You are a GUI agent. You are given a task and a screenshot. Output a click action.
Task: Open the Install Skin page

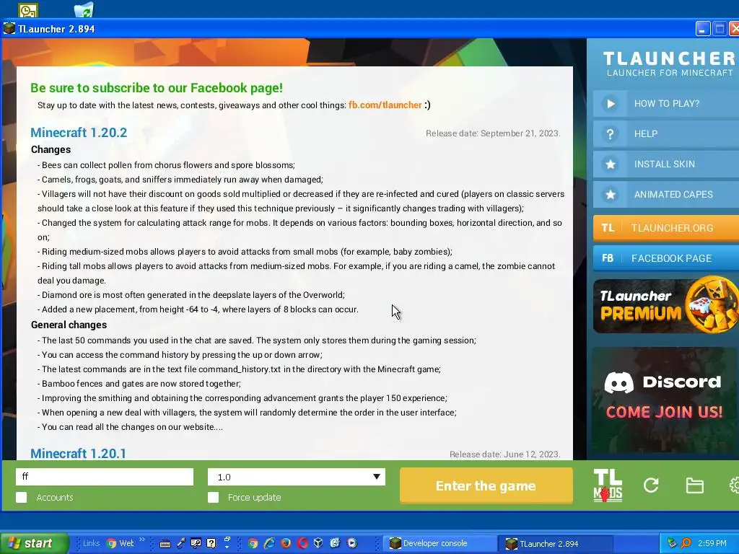[666, 164]
